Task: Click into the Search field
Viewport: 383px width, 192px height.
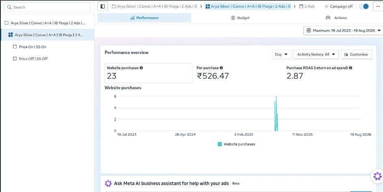Action: pos(47,7)
